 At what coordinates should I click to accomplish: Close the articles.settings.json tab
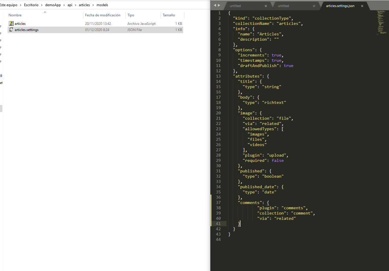click(362, 6)
